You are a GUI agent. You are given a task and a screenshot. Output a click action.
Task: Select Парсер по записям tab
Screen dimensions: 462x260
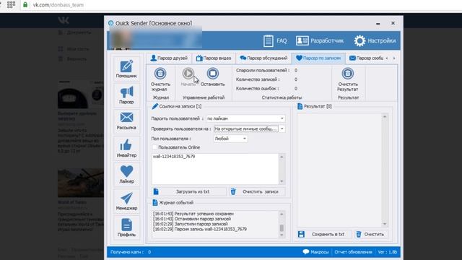pos(318,58)
